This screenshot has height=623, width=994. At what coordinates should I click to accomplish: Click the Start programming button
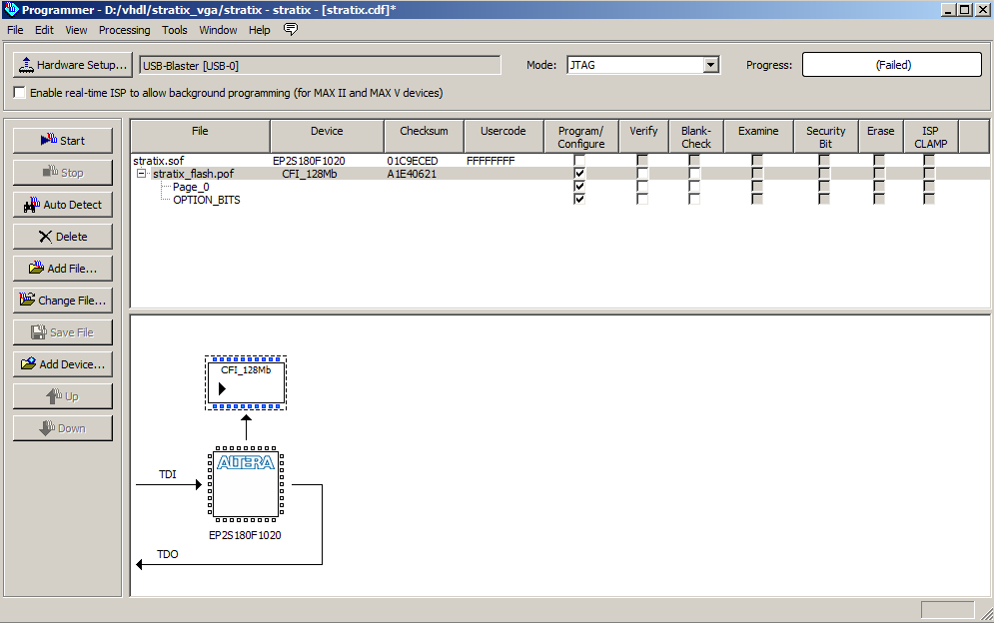(x=63, y=141)
